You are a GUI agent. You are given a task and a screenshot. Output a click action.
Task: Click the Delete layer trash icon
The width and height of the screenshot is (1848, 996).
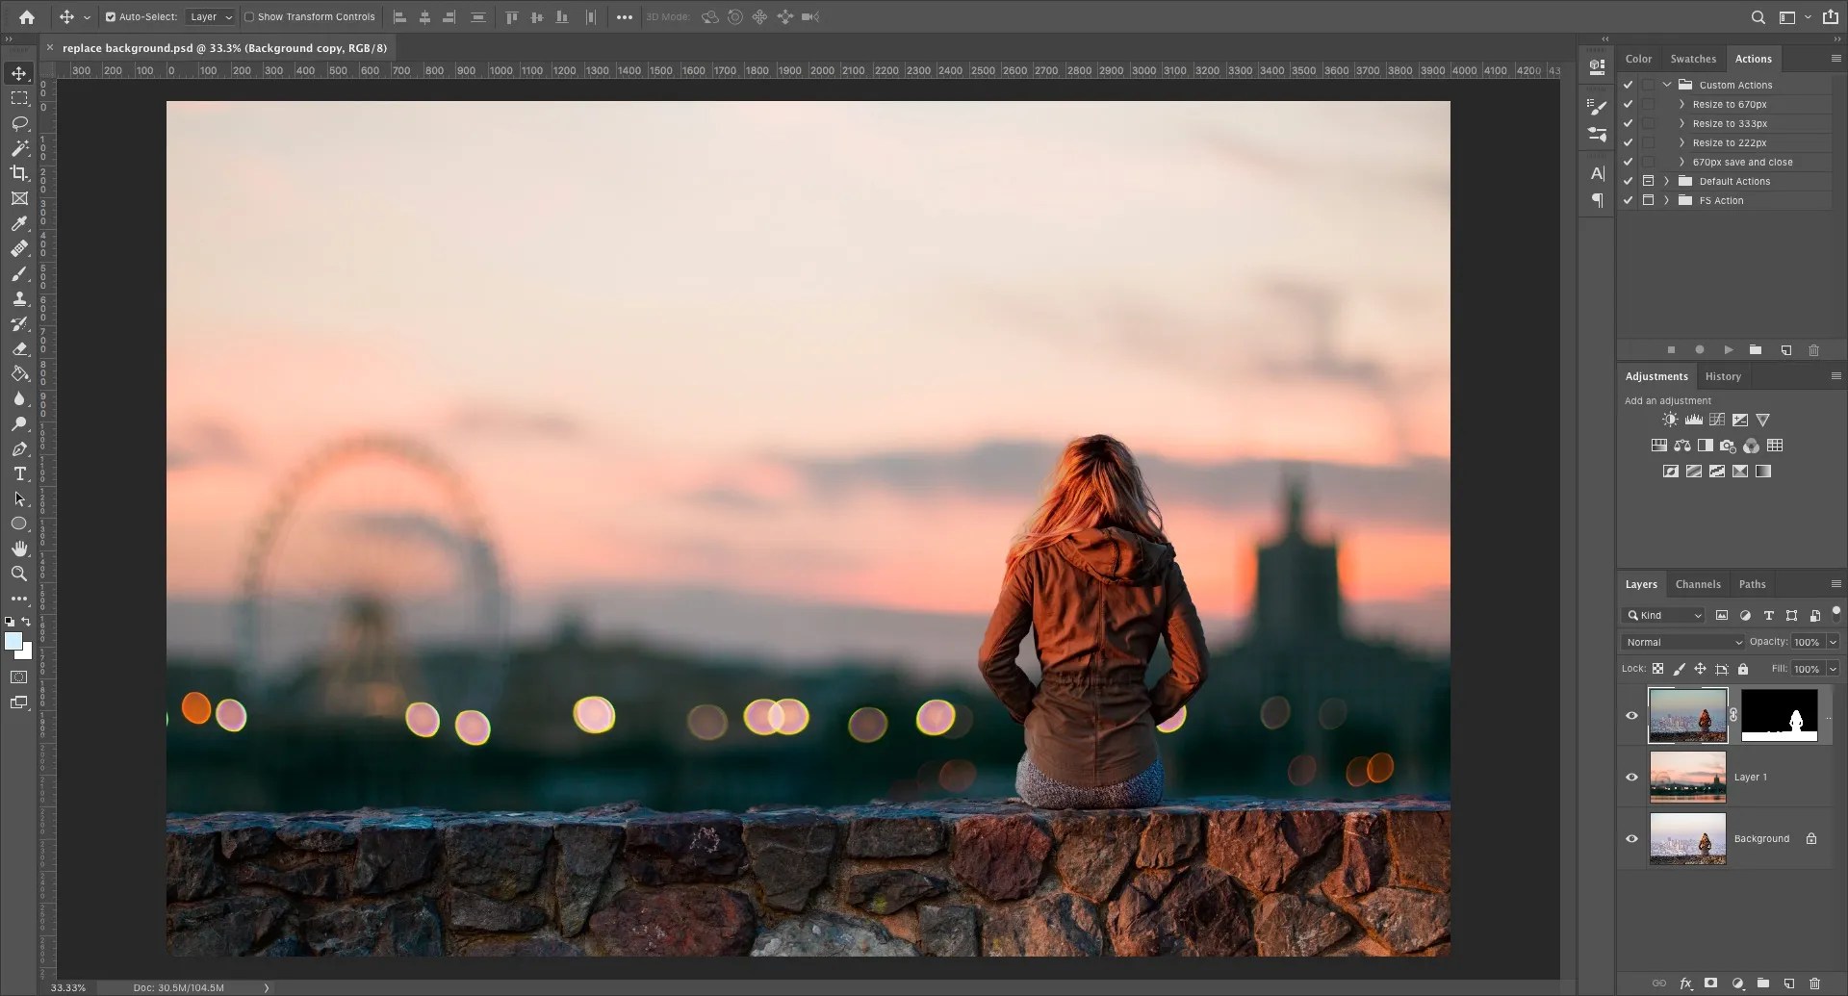1814,983
